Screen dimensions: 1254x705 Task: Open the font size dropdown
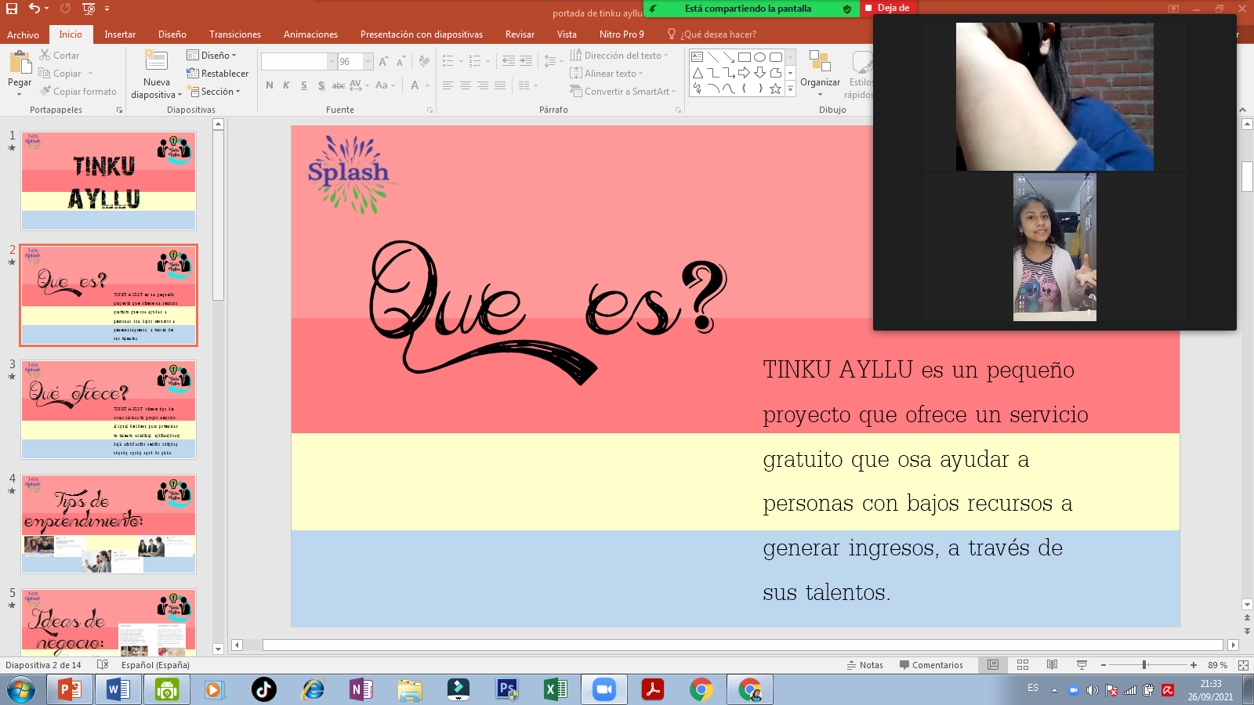[368, 62]
